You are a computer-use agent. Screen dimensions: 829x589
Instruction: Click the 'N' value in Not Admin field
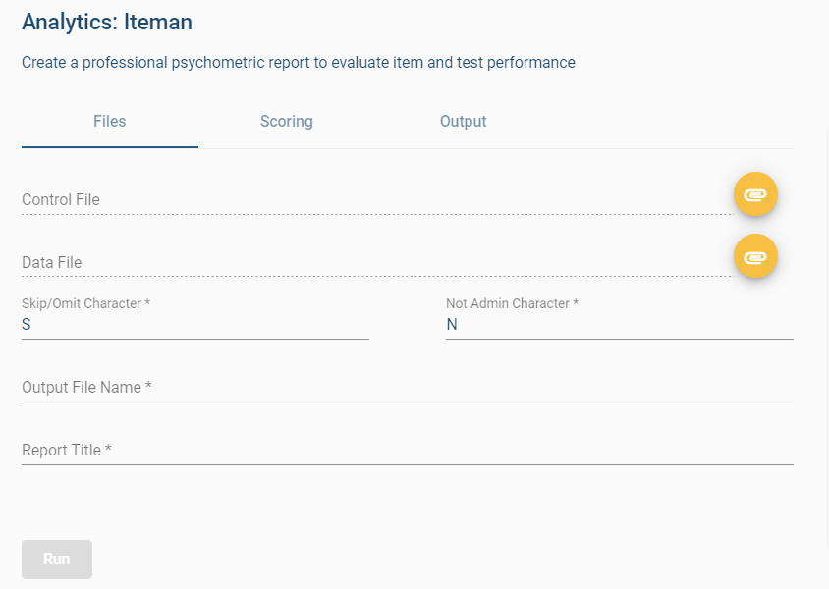click(x=452, y=325)
